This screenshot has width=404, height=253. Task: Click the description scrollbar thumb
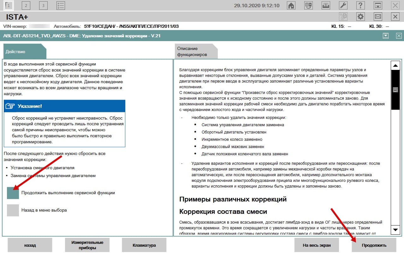(395, 90)
